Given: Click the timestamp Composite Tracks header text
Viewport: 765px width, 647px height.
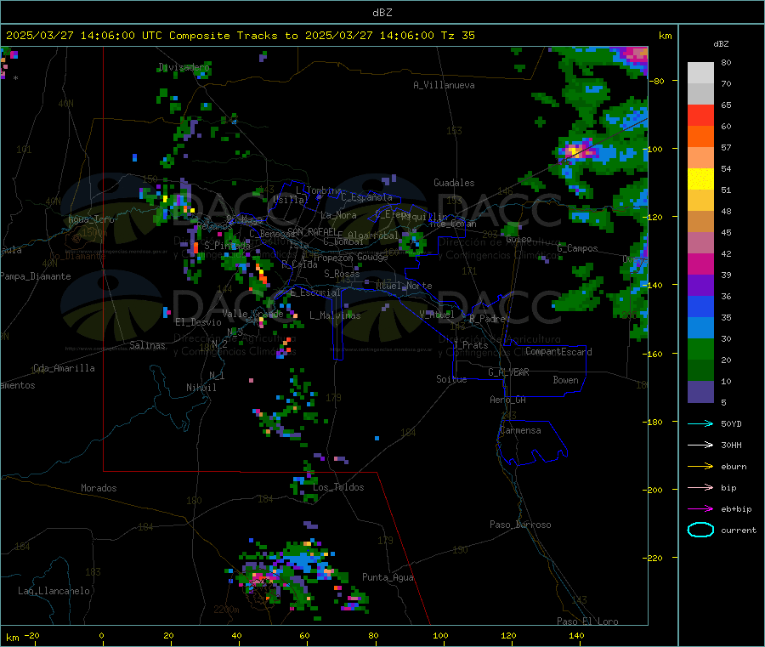Looking at the screenshot, I should 241,36.
